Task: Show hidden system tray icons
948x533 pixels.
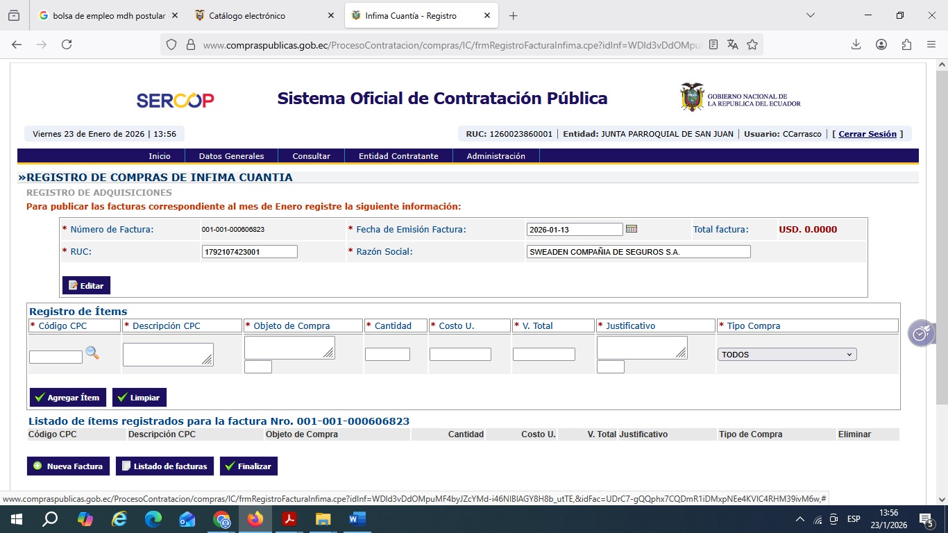Action: point(799,519)
